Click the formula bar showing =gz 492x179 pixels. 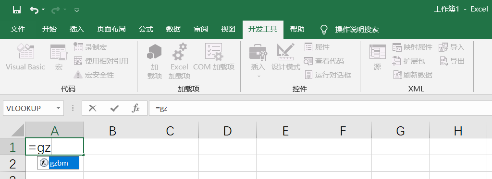(320, 108)
